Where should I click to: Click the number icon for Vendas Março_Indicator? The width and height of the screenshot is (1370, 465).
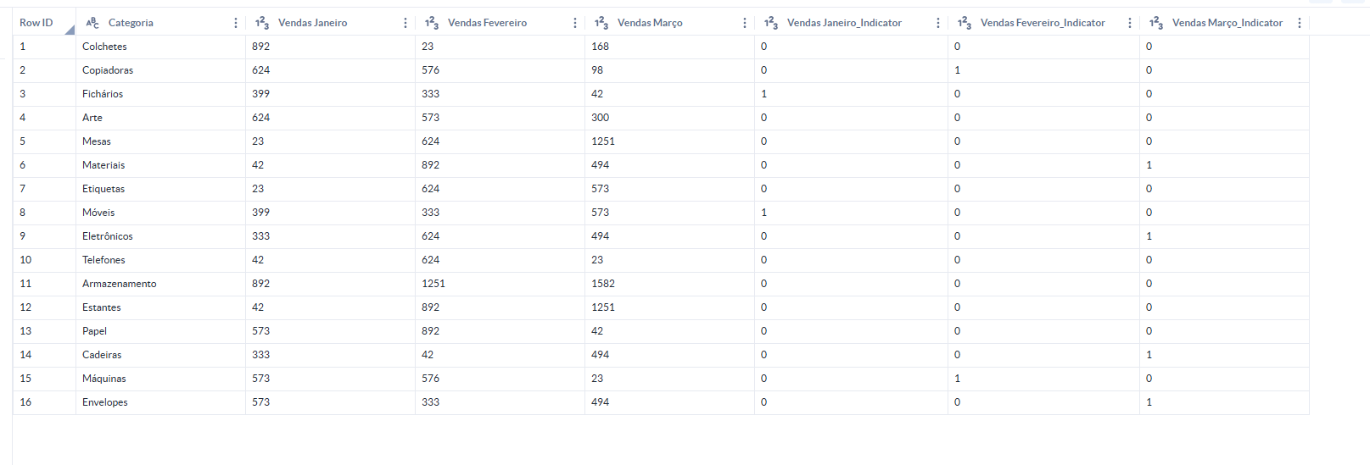pyautogui.click(x=1156, y=23)
